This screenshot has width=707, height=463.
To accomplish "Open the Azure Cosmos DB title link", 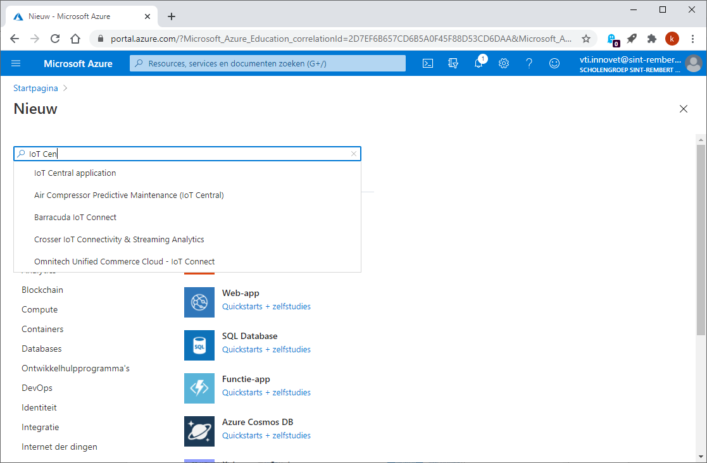I will tap(258, 423).
